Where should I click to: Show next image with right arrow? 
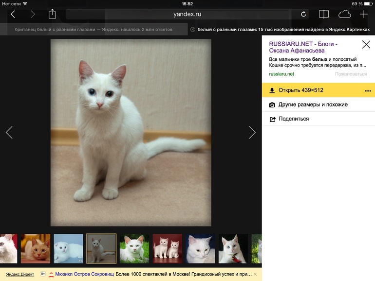click(x=252, y=132)
